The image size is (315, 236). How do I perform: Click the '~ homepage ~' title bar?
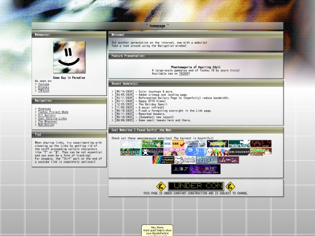[x=157, y=26]
